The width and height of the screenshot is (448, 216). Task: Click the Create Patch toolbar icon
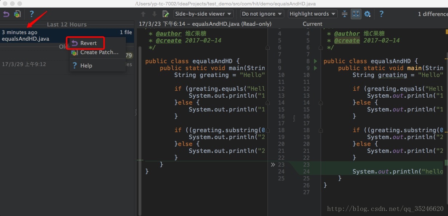[x=17, y=14]
